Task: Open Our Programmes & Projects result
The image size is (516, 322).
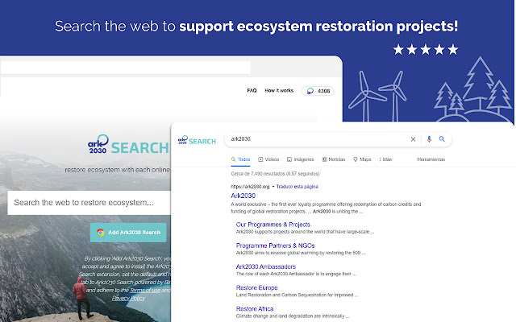Action: tap(273, 225)
